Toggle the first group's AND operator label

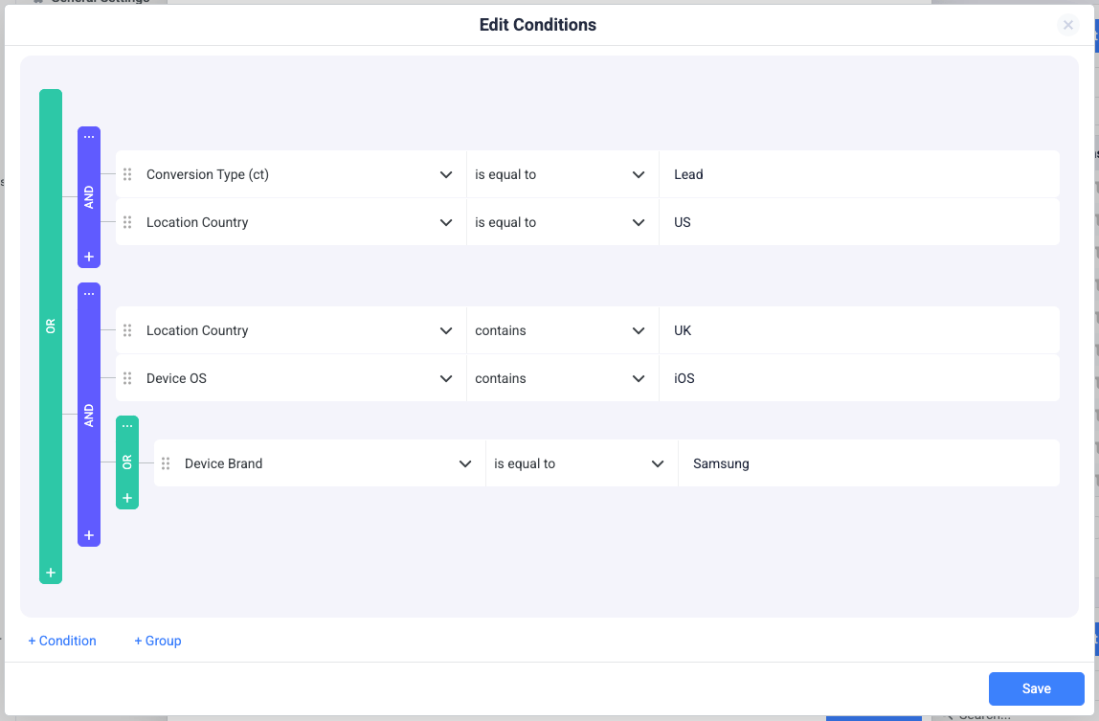coord(89,197)
